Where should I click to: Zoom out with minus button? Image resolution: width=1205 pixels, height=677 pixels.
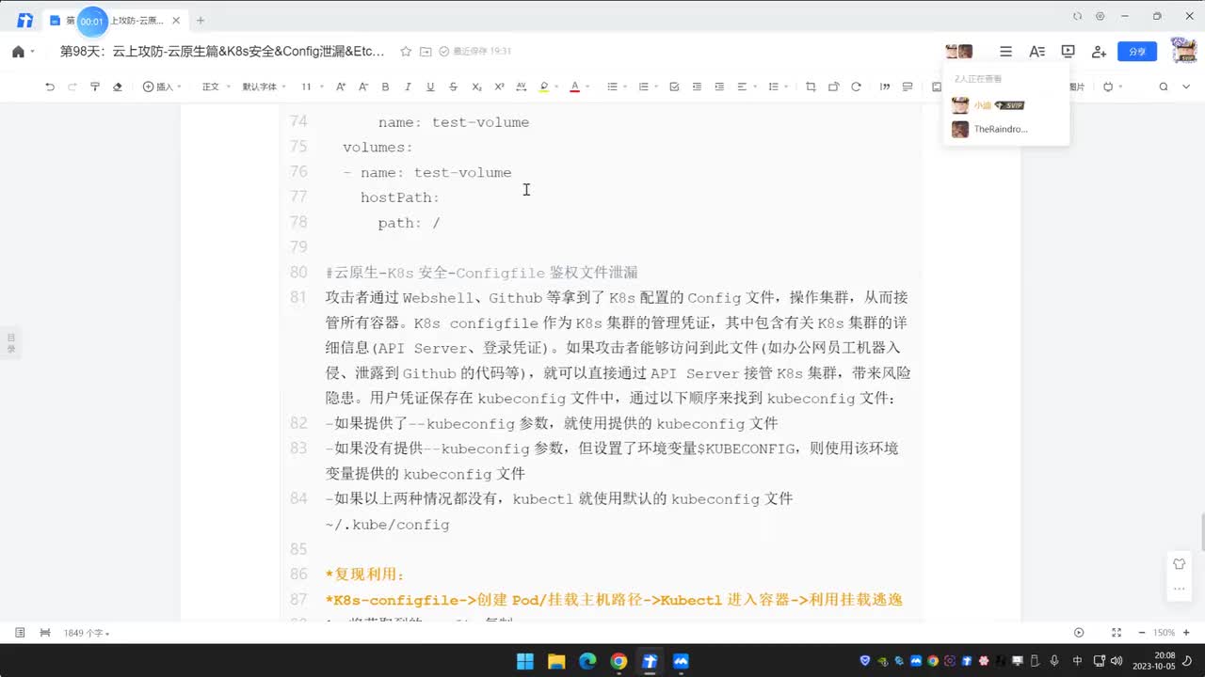(1141, 633)
